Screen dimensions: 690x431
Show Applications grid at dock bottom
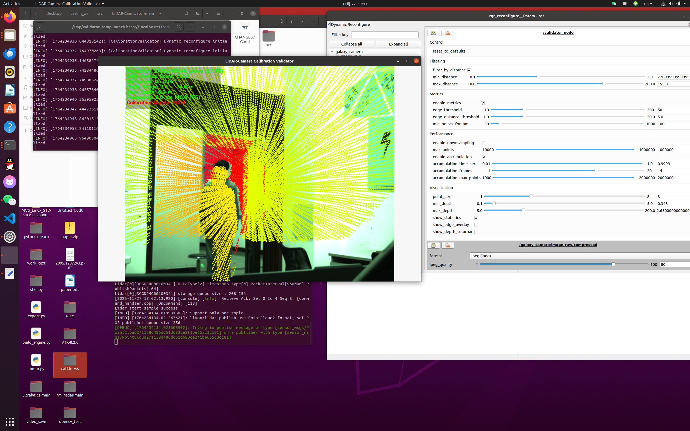[x=10, y=421]
